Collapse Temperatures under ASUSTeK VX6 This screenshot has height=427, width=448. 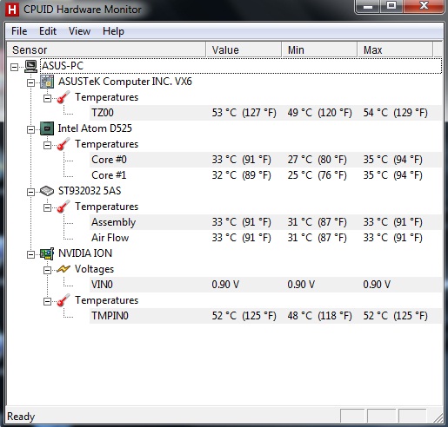47,99
